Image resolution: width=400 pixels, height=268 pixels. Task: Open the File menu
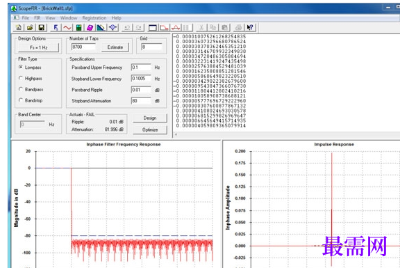(25, 18)
